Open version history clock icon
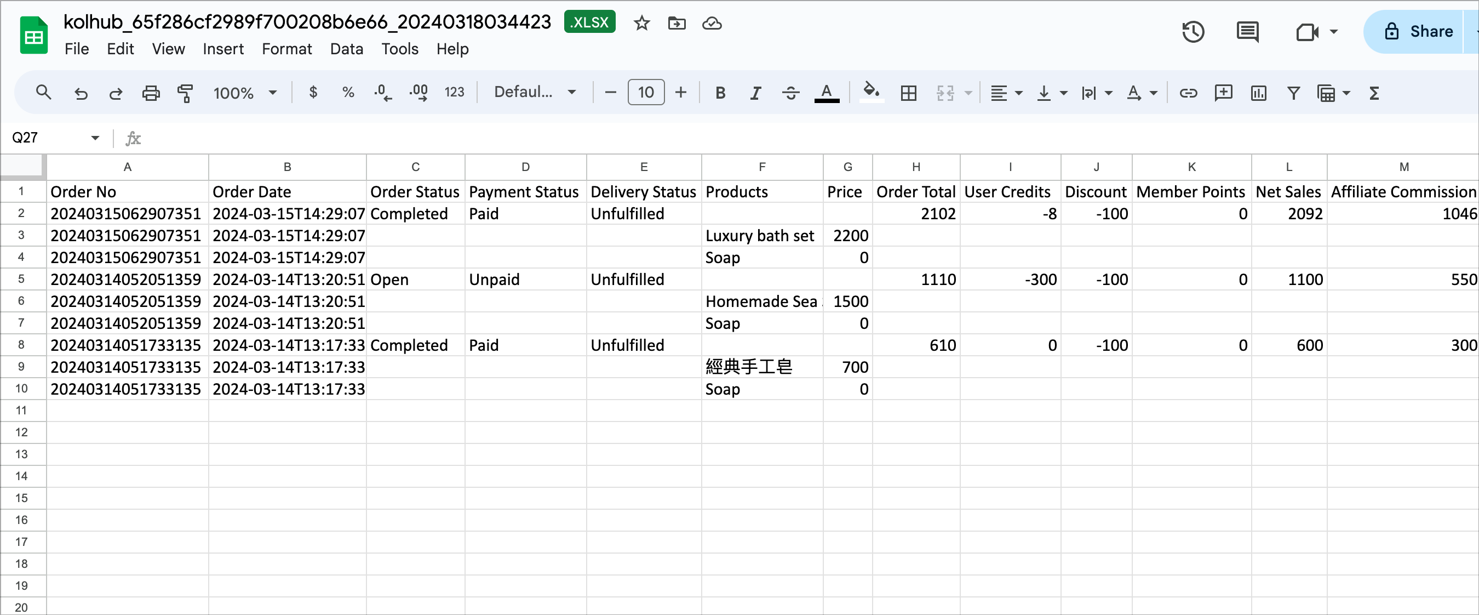 [1193, 32]
